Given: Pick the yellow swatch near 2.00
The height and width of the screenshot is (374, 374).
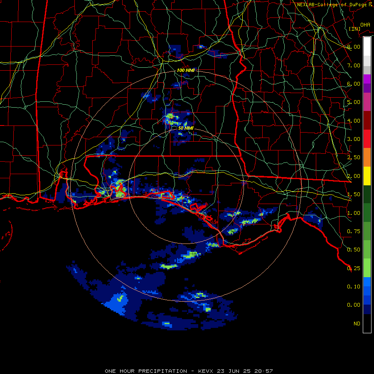Looking at the screenshot, I should tap(367, 176).
